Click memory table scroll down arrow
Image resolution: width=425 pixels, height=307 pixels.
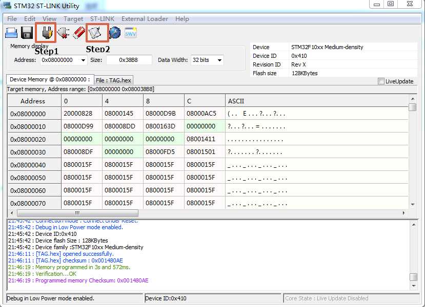413,204
